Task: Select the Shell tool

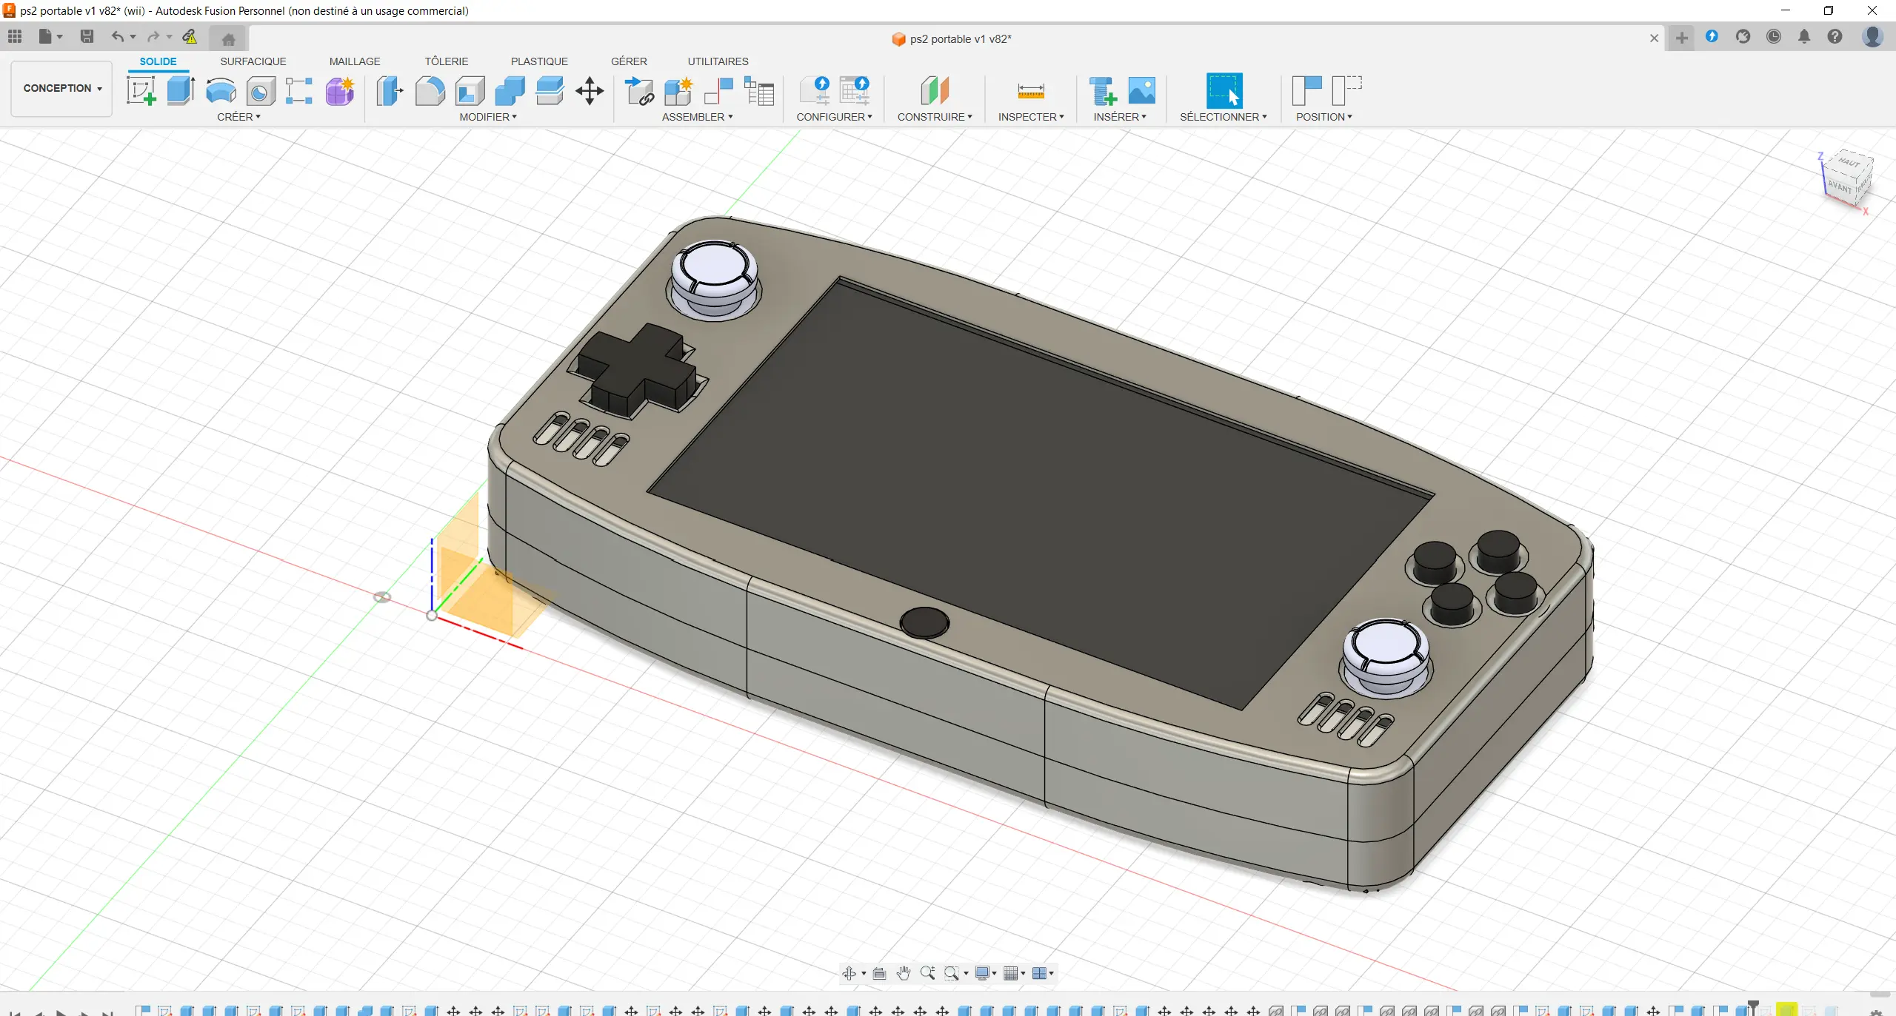Action: click(x=470, y=92)
